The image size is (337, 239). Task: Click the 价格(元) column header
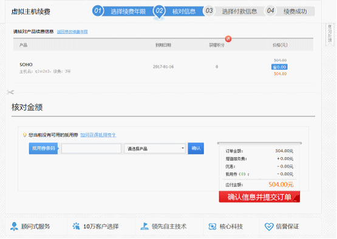pyautogui.click(x=280, y=45)
